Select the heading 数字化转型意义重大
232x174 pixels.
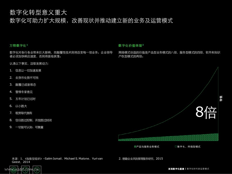pyautogui.click(x=38, y=12)
